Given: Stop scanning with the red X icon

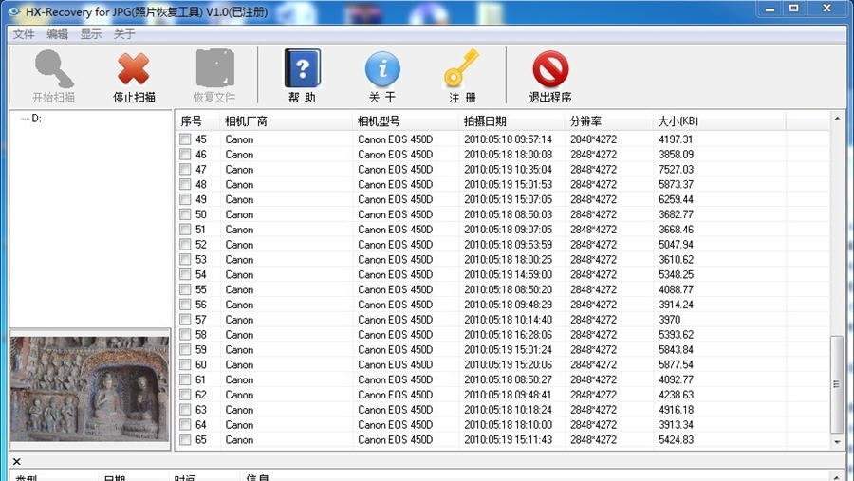Looking at the screenshot, I should (134, 69).
